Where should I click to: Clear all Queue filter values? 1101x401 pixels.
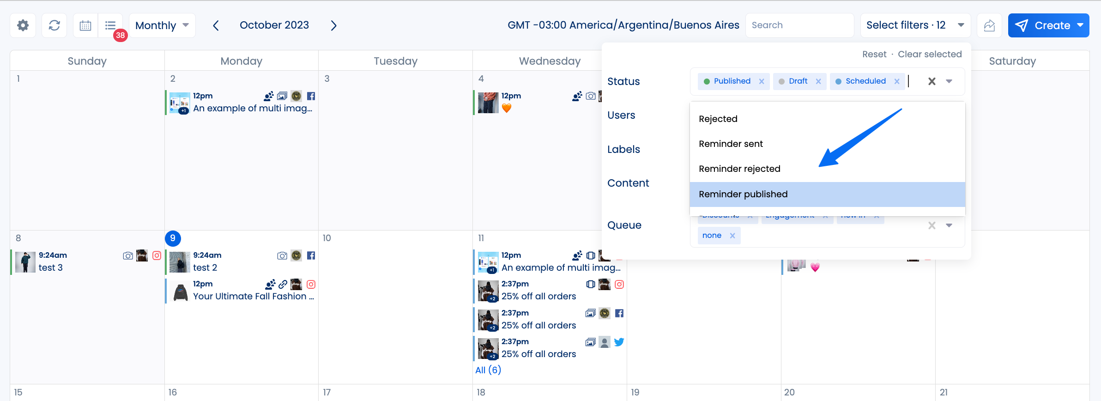[x=932, y=225]
